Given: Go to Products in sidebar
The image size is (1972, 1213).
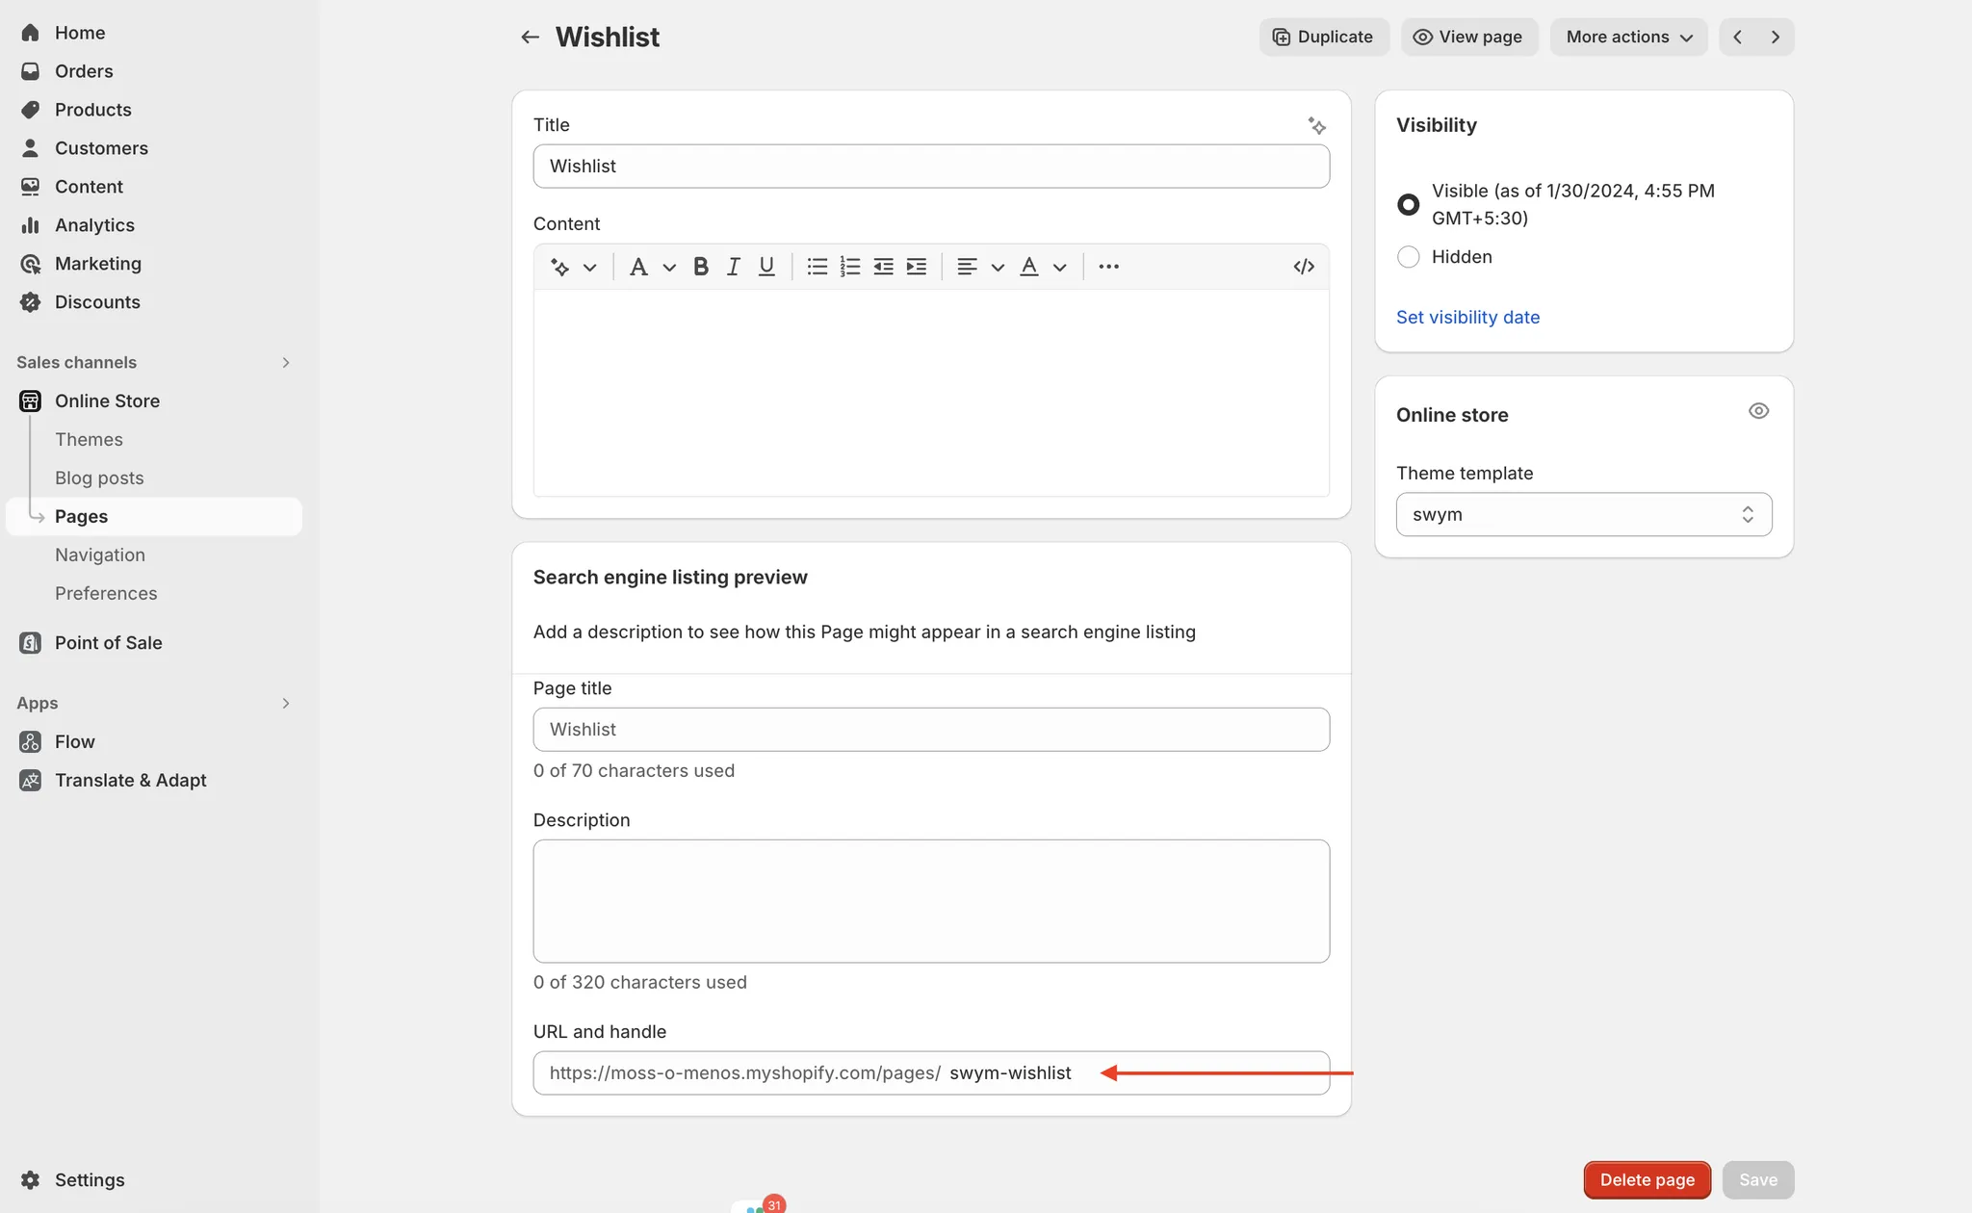Looking at the screenshot, I should 92,110.
